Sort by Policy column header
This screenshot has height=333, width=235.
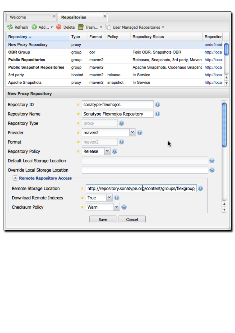coord(117,37)
